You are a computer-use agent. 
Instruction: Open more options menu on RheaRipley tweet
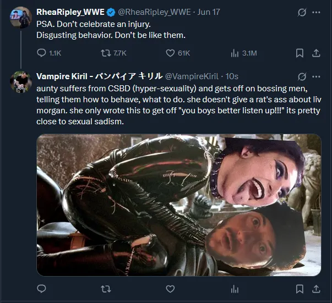point(316,12)
